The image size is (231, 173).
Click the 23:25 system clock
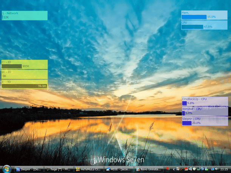coord(224,169)
